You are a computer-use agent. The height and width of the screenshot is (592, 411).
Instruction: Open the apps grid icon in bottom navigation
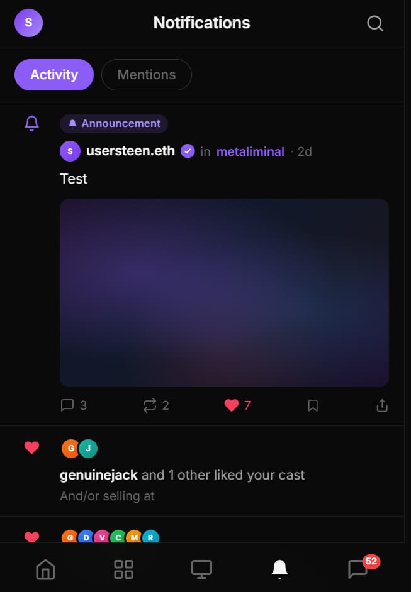click(123, 569)
